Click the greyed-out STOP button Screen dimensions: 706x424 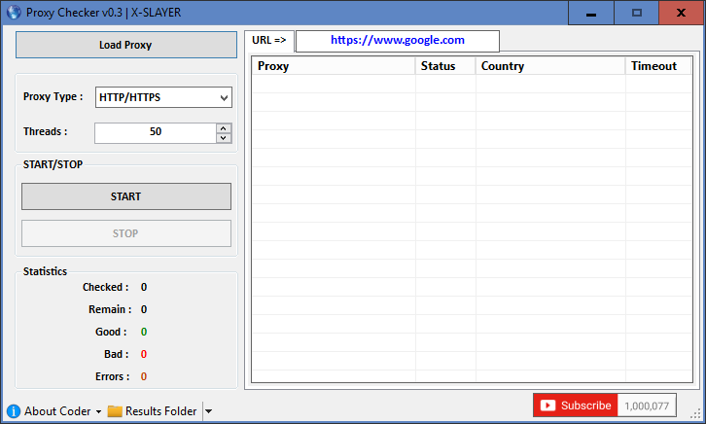tap(126, 233)
